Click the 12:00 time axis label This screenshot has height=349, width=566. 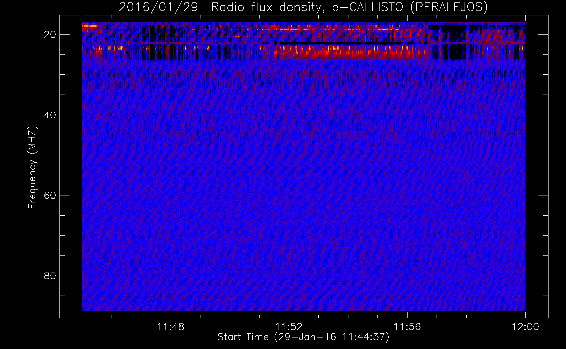point(525,327)
